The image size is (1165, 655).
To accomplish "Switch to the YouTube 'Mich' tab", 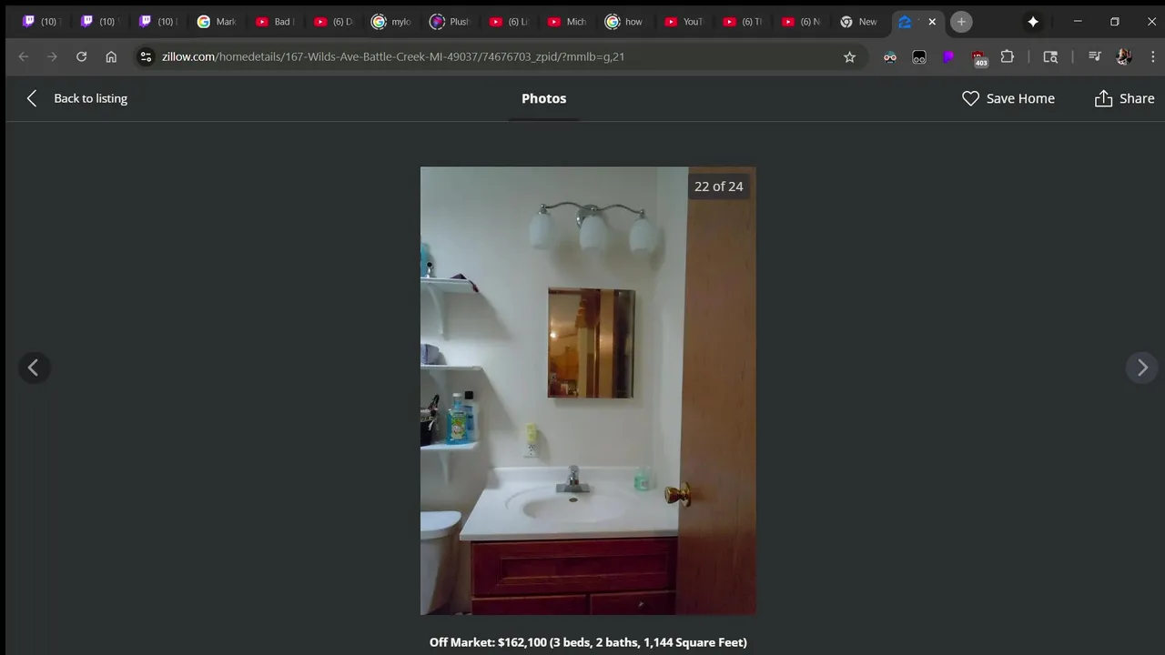I will coord(567,22).
